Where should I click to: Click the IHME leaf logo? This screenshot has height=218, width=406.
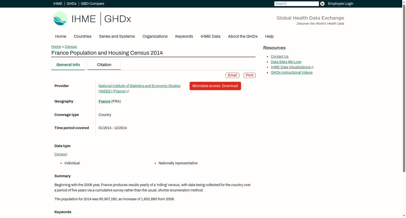point(60,19)
